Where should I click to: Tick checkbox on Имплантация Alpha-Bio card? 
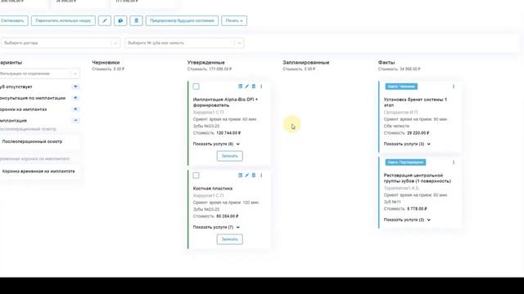click(196, 87)
